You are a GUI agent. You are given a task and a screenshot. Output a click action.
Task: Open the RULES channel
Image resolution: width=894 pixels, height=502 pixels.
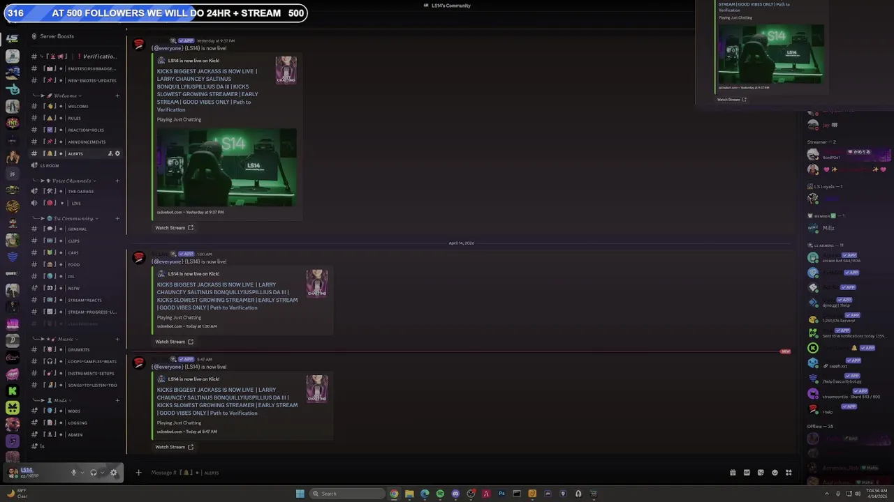pyautogui.click(x=75, y=118)
